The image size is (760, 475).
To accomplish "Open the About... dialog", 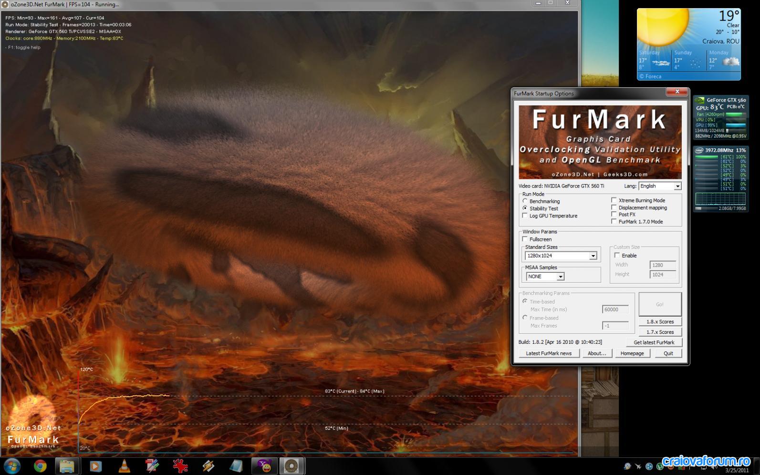I will 597,353.
